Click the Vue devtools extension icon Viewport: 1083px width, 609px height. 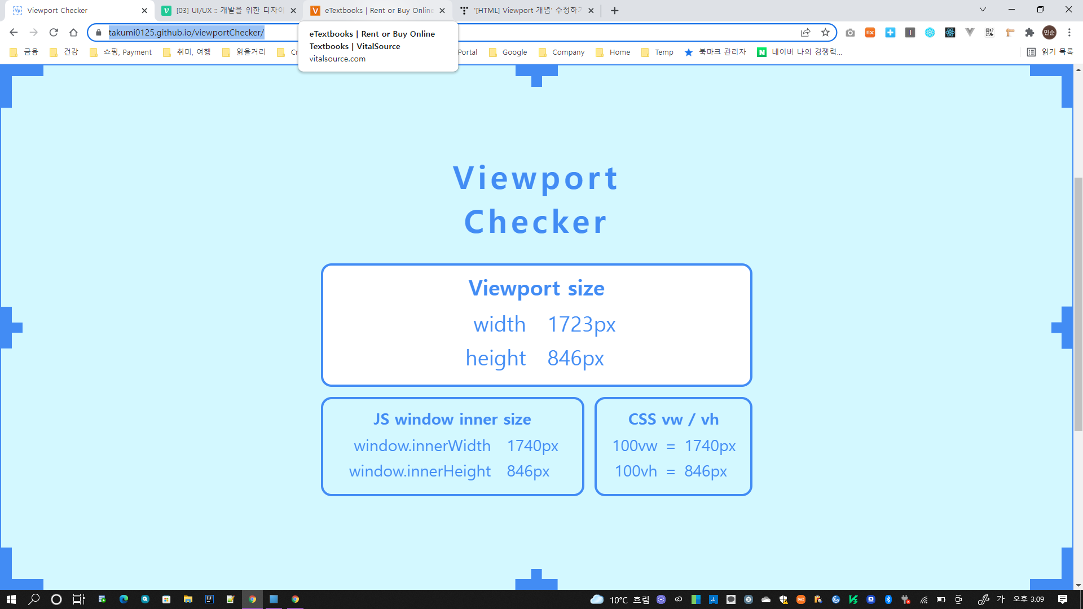click(970, 33)
